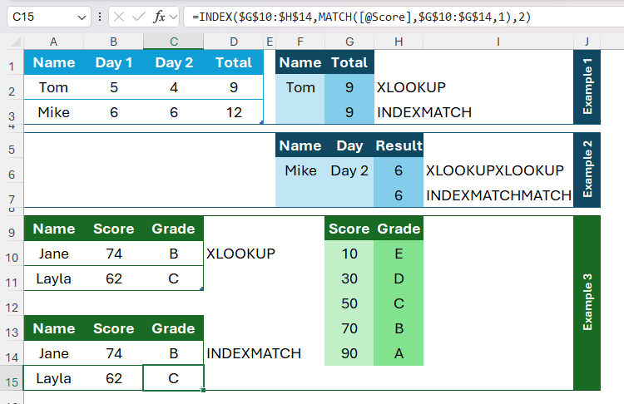Click cell containing Mike's total of 12
The image size is (624, 404).
point(233,112)
